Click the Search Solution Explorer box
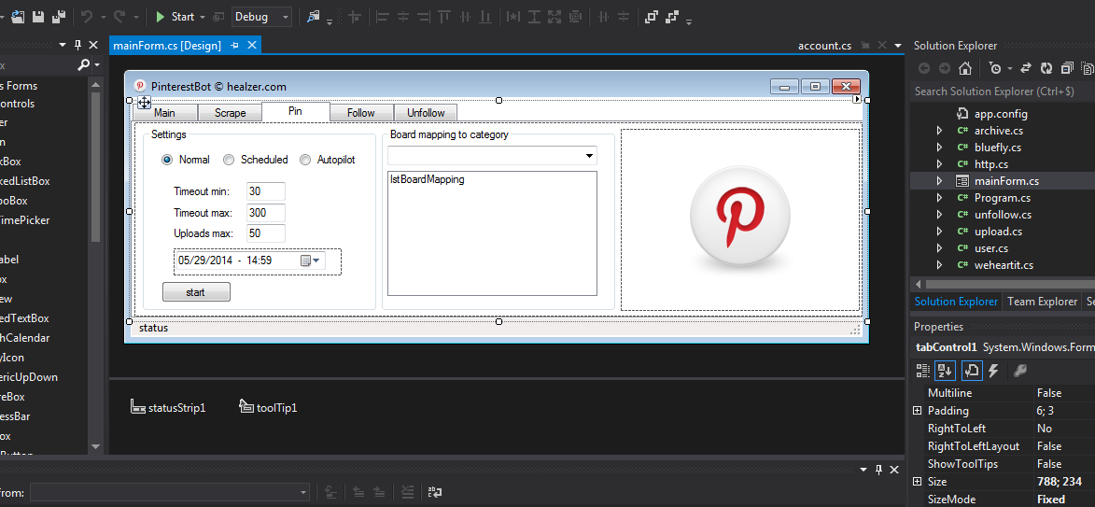Screen dimensions: 1095x507 [1004, 91]
